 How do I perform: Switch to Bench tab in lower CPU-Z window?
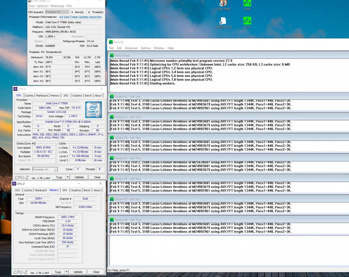tap(87, 190)
